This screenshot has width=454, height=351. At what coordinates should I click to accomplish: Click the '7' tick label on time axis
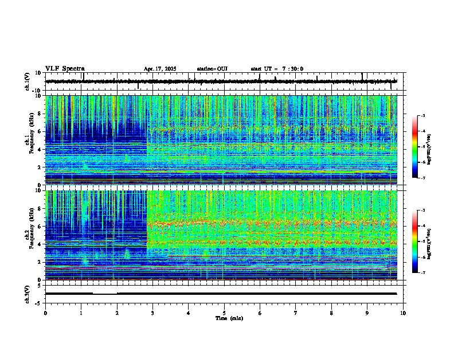tap(296, 313)
